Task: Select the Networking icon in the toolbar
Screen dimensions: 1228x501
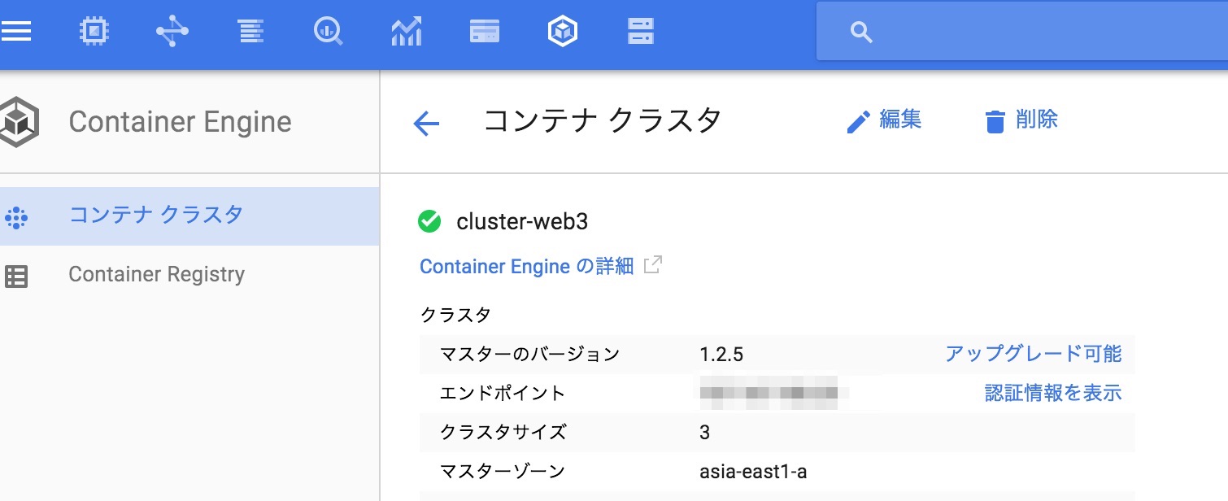Action: pos(172,30)
